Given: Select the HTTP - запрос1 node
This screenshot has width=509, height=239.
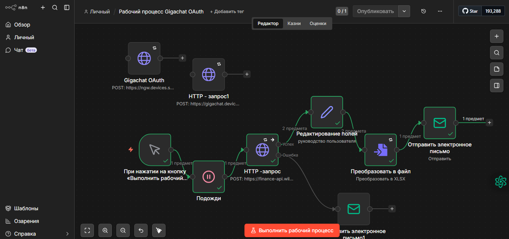Looking at the screenshot, I should pyautogui.click(x=208, y=74).
